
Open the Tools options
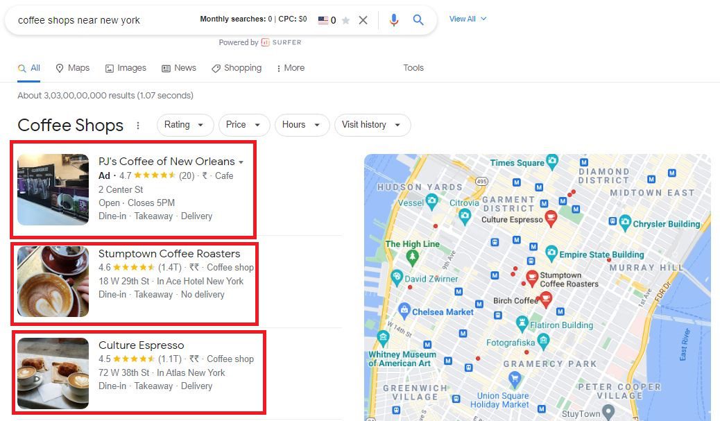coord(413,68)
